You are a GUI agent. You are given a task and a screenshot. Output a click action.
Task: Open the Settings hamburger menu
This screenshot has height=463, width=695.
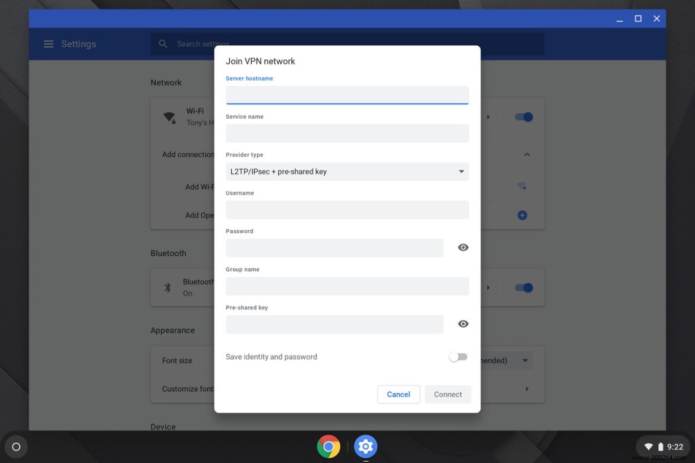click(48, 43)
